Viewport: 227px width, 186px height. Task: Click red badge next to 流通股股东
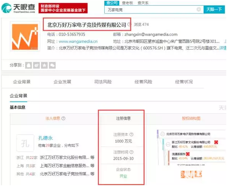click(x=188, y=154)
